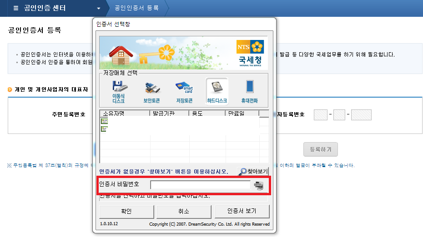Viewport: 423px width, 237px height.
Task: Click the 찾아보기 browse button
Action: (x=253, y=172)
